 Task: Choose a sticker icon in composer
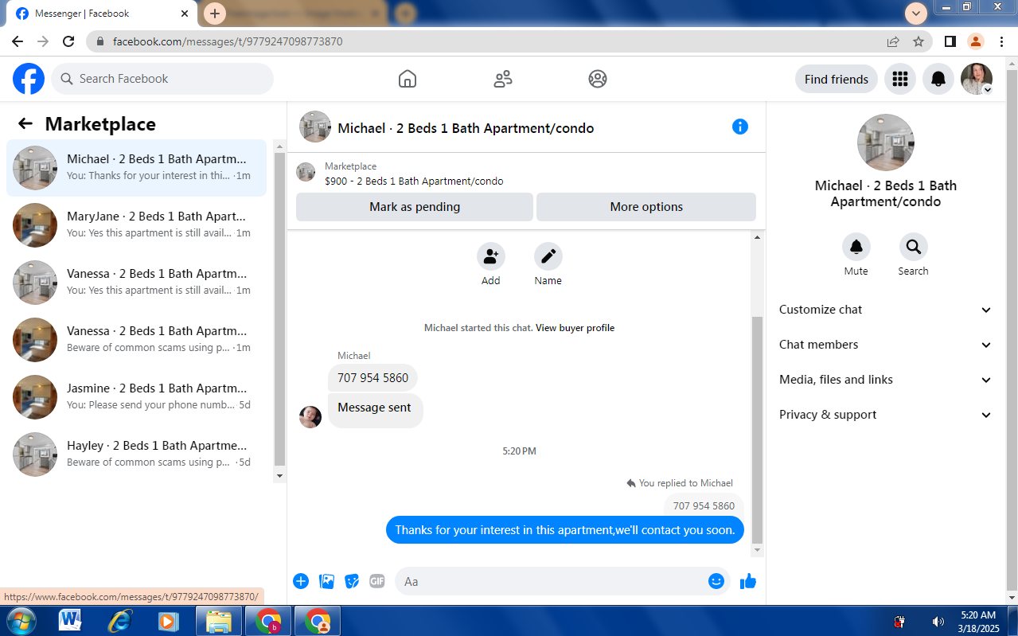(x=352, y=581)
